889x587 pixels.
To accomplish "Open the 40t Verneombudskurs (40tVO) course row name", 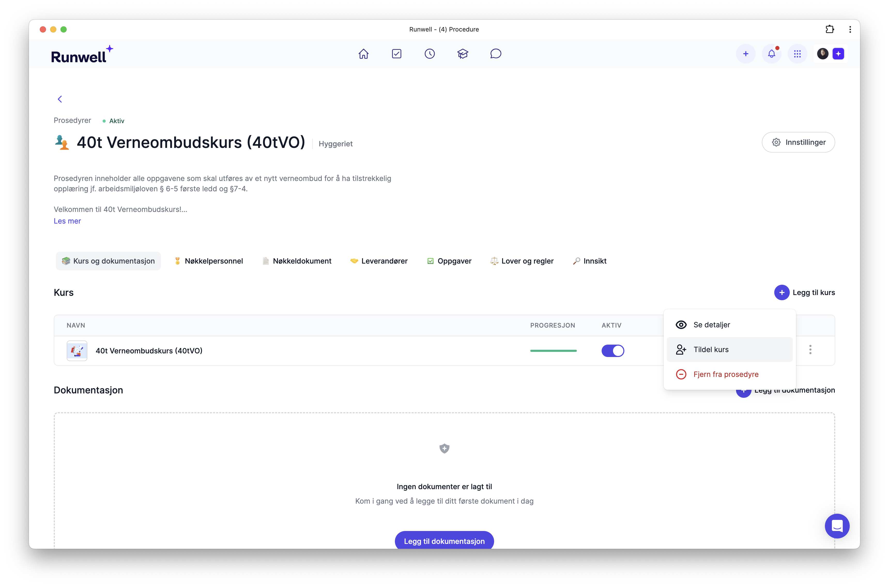I will point(149,351).
